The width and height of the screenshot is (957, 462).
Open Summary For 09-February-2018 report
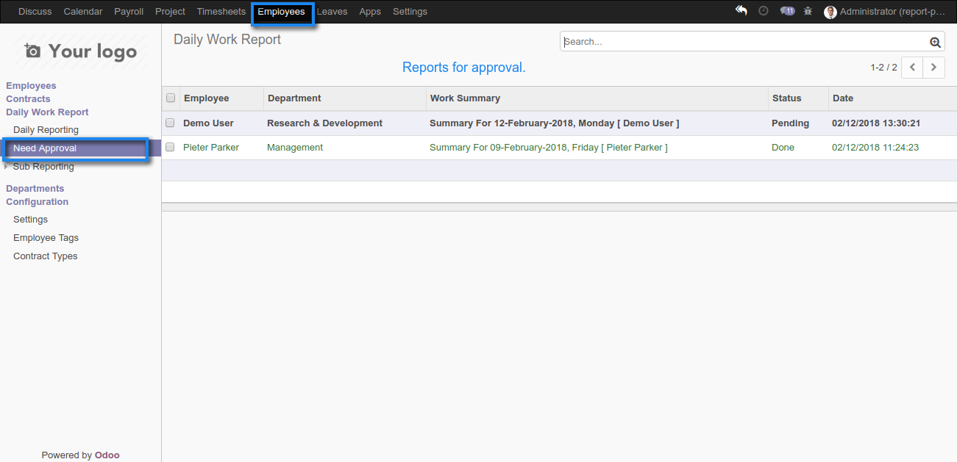point(549,148)
